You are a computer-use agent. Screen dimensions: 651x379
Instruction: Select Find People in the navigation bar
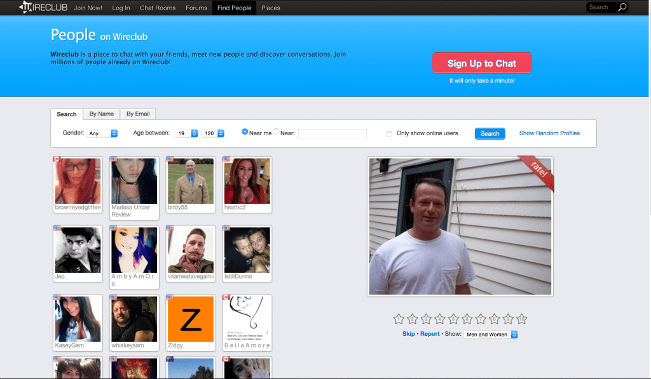234,8
